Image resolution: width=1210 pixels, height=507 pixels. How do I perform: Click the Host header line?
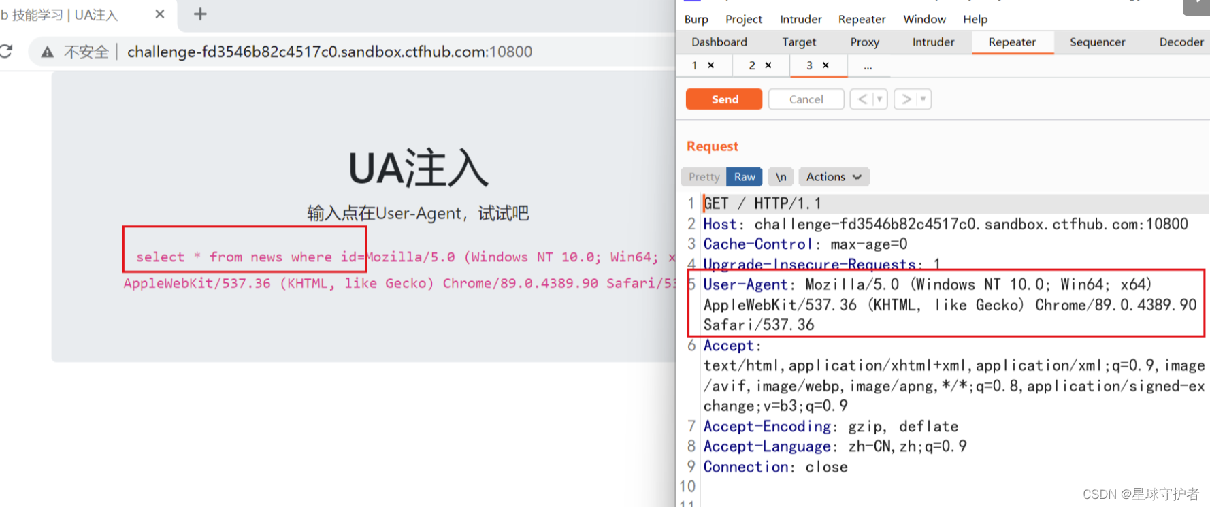click(946, 224)
